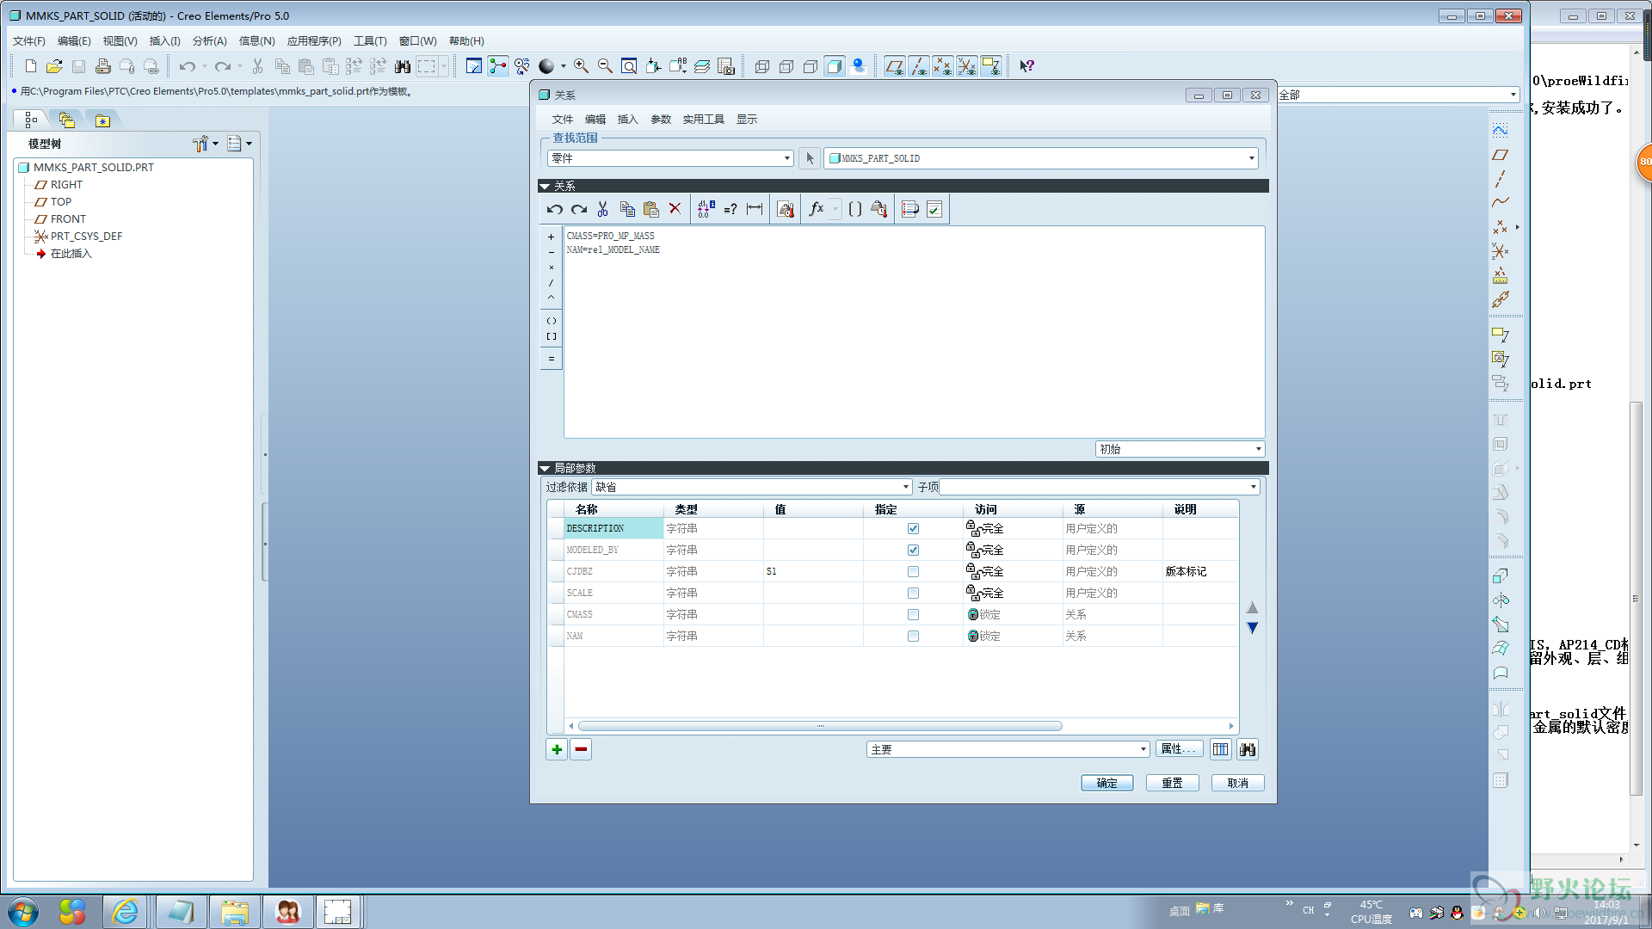The height and width of the screenshot is (929, 1652).
Task: Open the MMKS_PART_SOLID model dropdown
Action: click(1041, 158)
